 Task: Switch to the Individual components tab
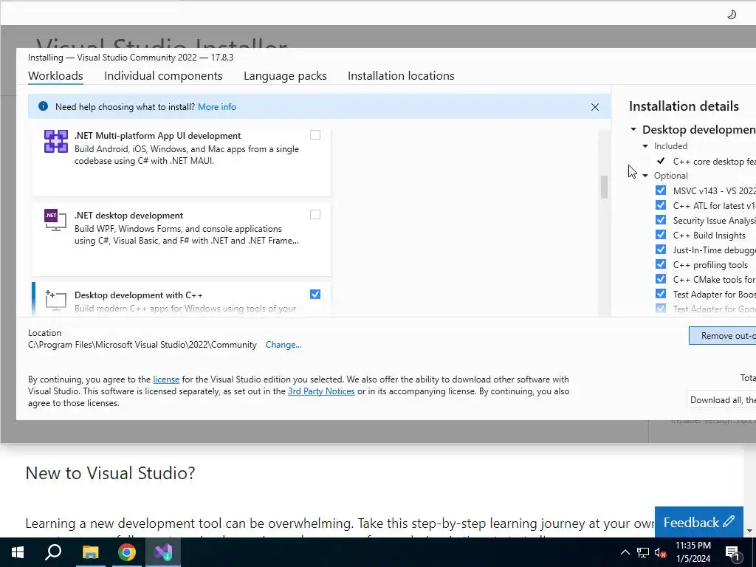pyautogui.click(x=163, y=76)
